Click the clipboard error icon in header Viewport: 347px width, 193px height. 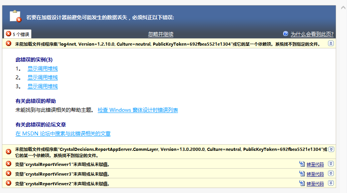[16, 16]
